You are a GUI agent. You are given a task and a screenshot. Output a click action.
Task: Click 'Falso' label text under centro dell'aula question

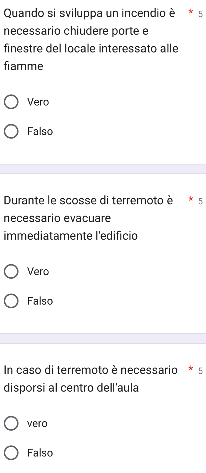tap(40, 453)
